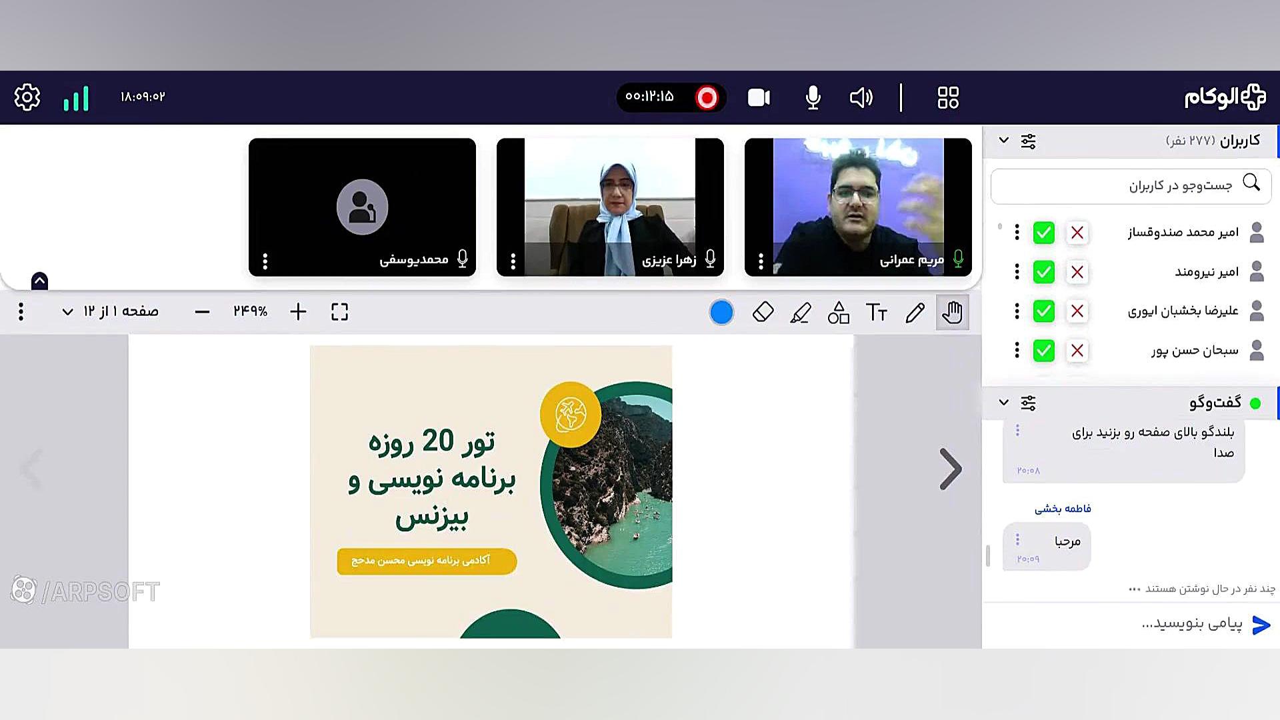This screenshot has height=720, width=1280.
Task: Open chat panel filter settings icon
Action: [x=1029, y=403]
